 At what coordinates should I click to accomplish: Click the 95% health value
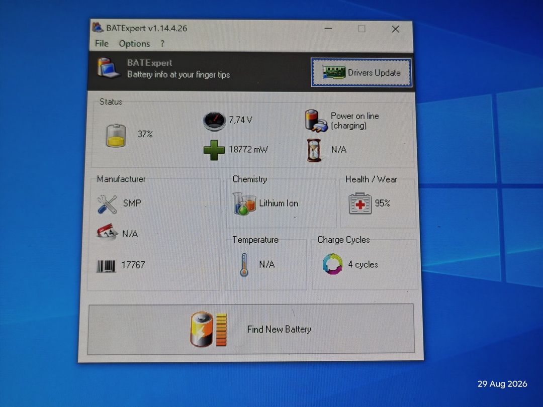pyautogui.click(x=382, y=203)
